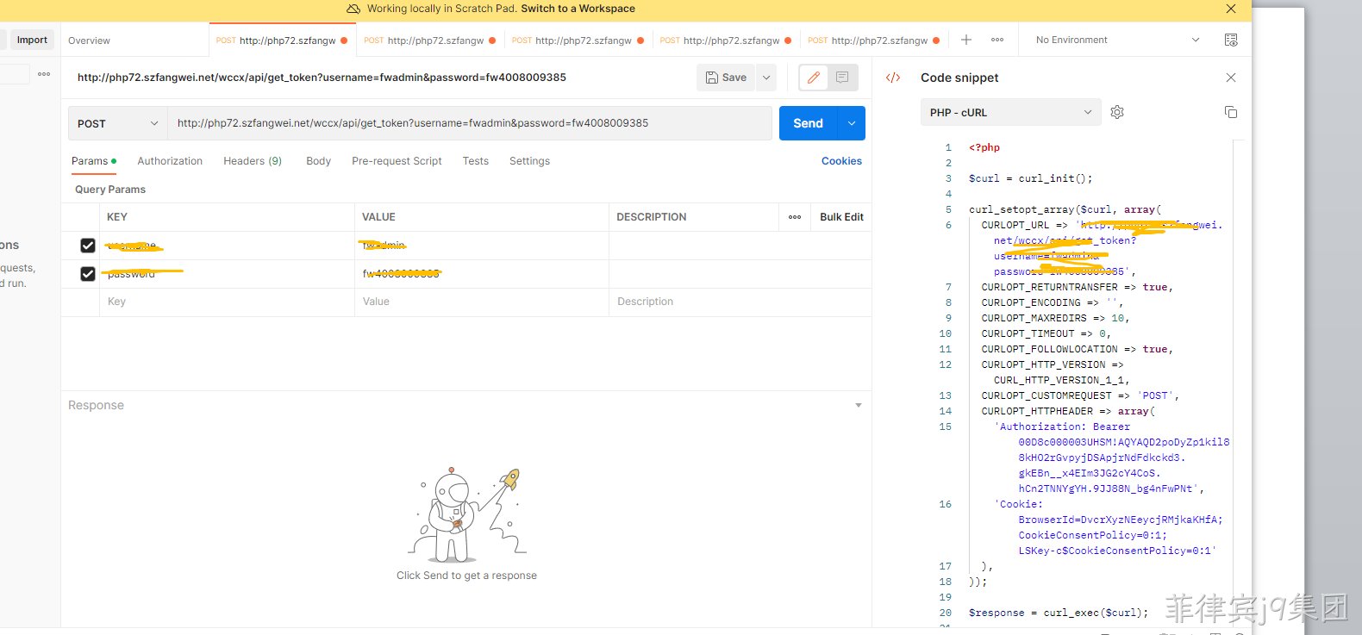The width and height of the screenshot is (1362, 635).
Task: Click the sidebar ellipsis options icon
Action: point(44,74)
